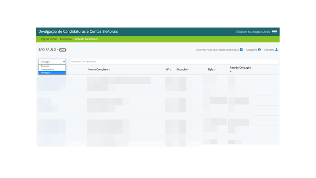316x178 pixels.
Task: Click Divulgação de Candidaturas e Contas Eleitorais title
Action: (x=78, y=32)
